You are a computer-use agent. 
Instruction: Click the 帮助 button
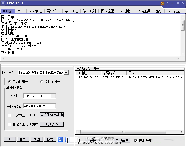pyautogui.click(x=36, y=139)
